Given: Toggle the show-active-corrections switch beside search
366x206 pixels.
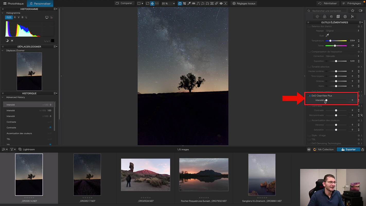Looking at the screenshot, I should [361, 11].
